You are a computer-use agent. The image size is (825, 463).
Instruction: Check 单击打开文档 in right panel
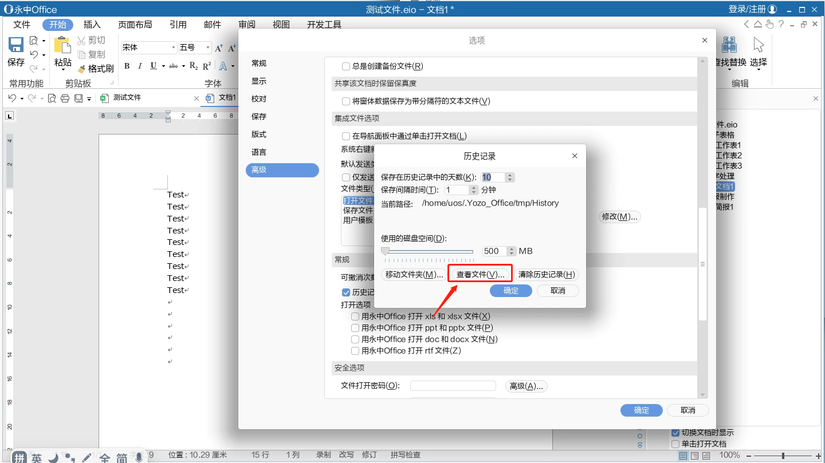click(675, 444)
